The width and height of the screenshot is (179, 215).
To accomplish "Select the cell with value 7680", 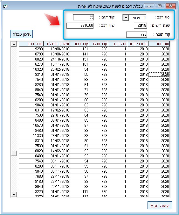I will click(x=31, y=176).
